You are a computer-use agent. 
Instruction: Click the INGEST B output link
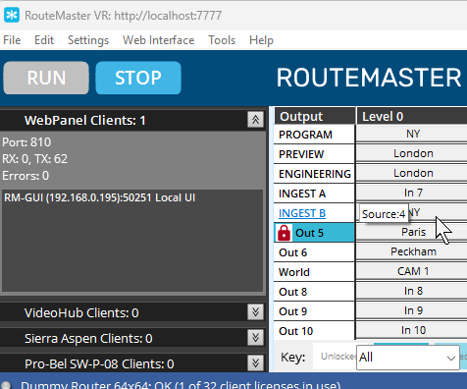pyautogui.click(x=302, y=213)
